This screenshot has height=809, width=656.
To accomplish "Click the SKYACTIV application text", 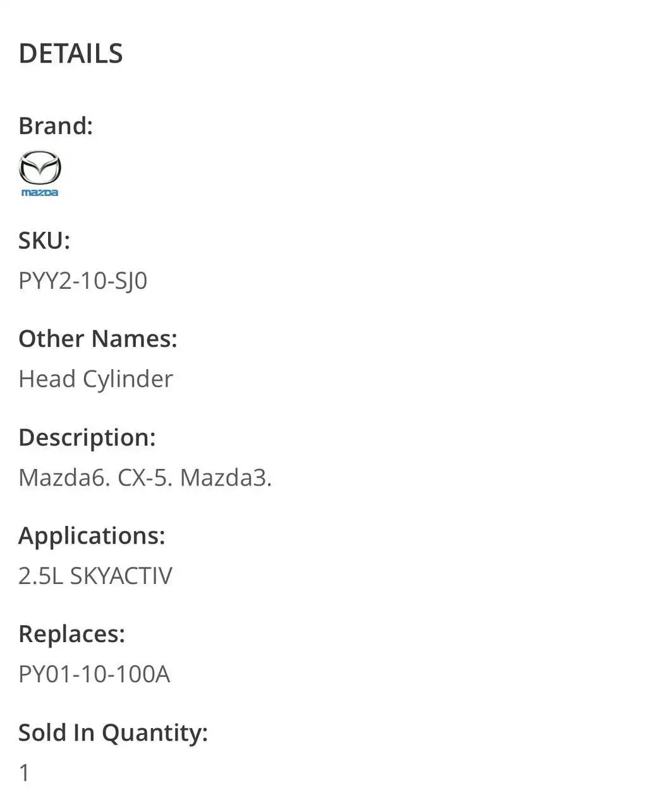I will pyautogui.click(x=121, y=576).
